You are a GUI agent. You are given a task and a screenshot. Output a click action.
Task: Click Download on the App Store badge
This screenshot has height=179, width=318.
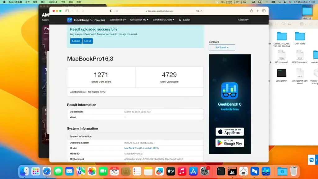pyautogui.click(x=229, y=132)
